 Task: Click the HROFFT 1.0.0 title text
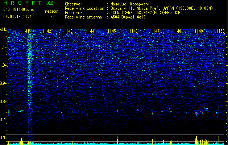28,3
